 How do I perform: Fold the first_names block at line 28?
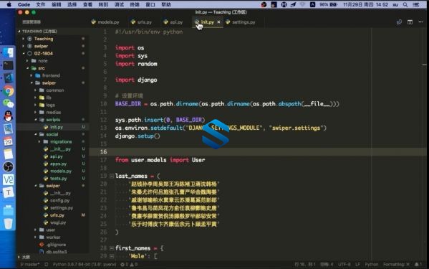tap(112, 248)
